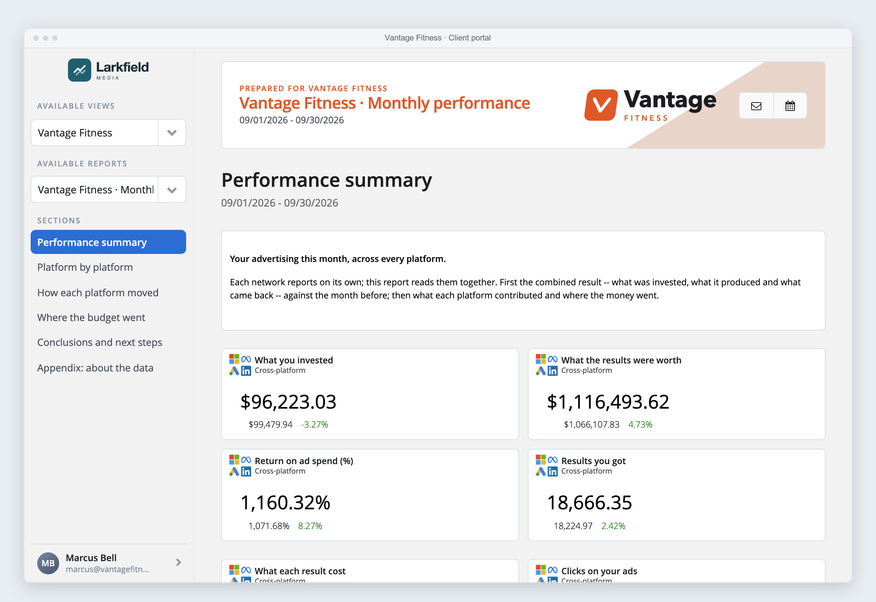Screen dimensions: 876x602
Task: Click LinkedIn icon on Results you got card
Action: pos(553,471)
